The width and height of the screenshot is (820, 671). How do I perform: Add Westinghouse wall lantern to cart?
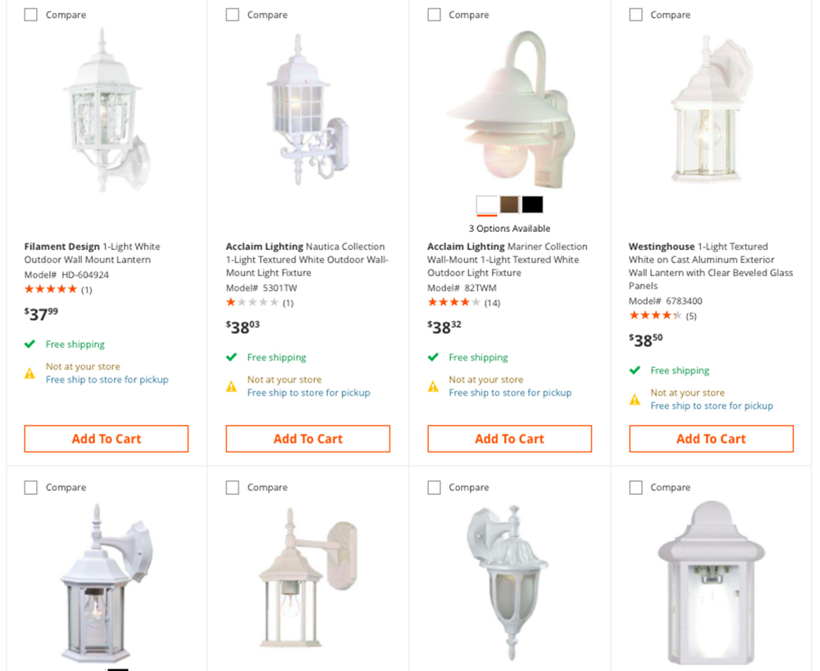pyautogui.click(x=711, y=438)
